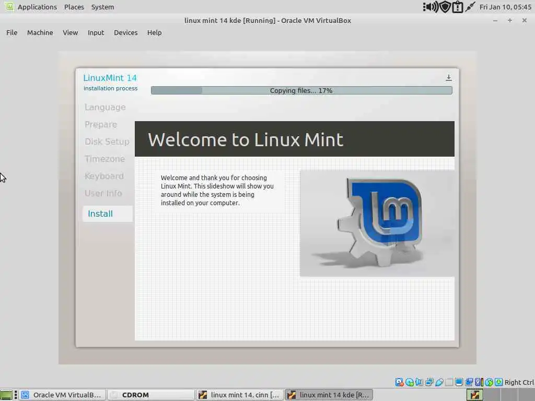
Task: Select the Keyboard installer step
Action: click(104, 176)
